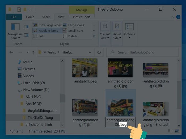Click the '10 items' status text

(x=16, y=131)
